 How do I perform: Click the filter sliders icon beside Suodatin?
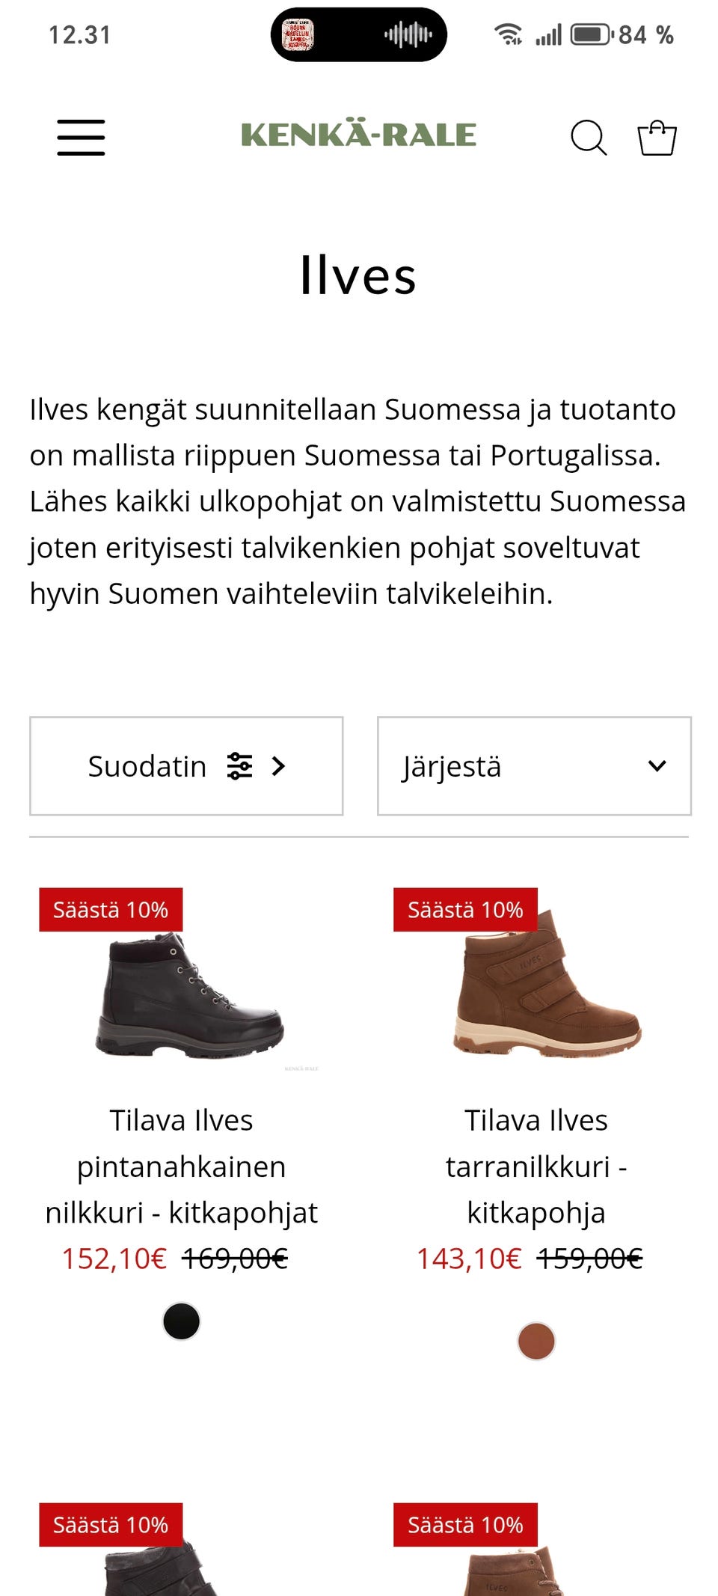point(242,765)
